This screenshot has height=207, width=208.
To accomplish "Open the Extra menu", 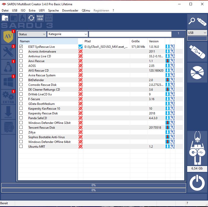I will coord(32,11).
